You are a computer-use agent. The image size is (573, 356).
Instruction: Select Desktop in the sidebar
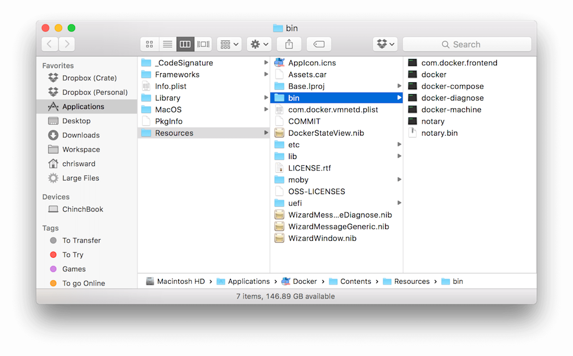pos(76,120)
